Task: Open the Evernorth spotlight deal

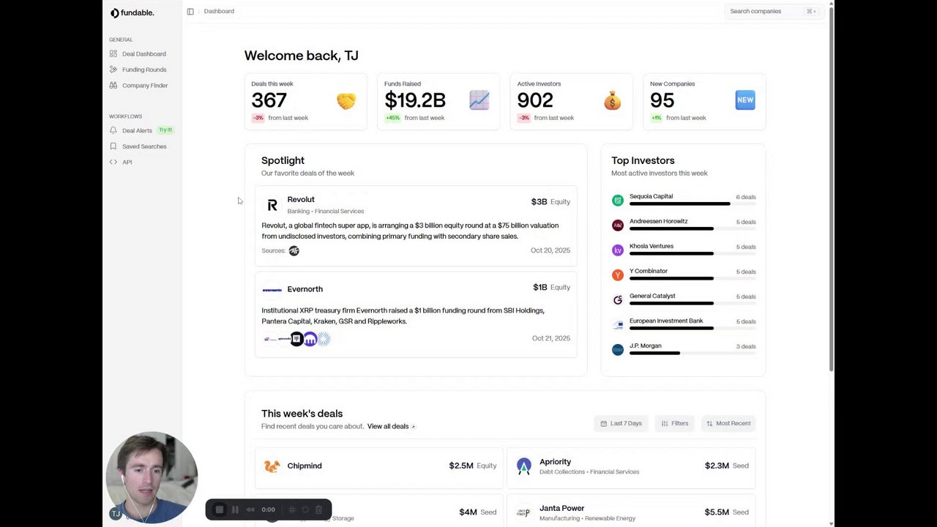Action: pos(305,289)
